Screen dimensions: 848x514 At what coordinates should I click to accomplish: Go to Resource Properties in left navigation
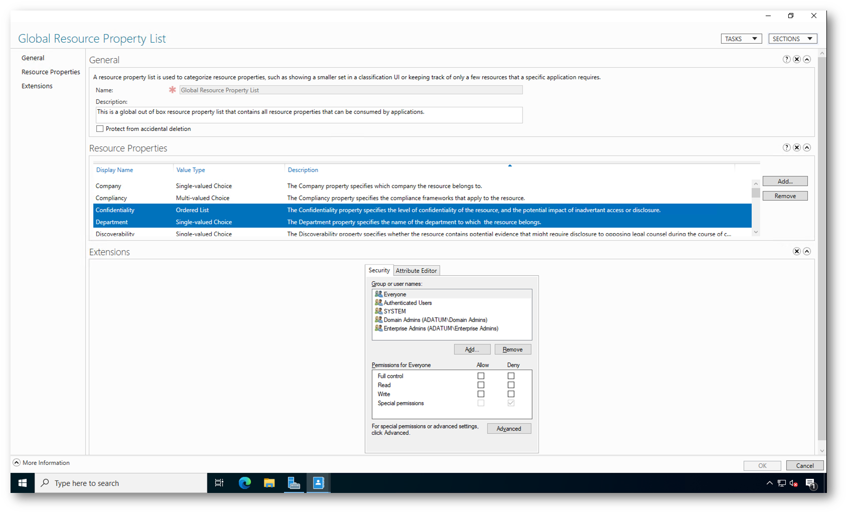pos(51,72)
